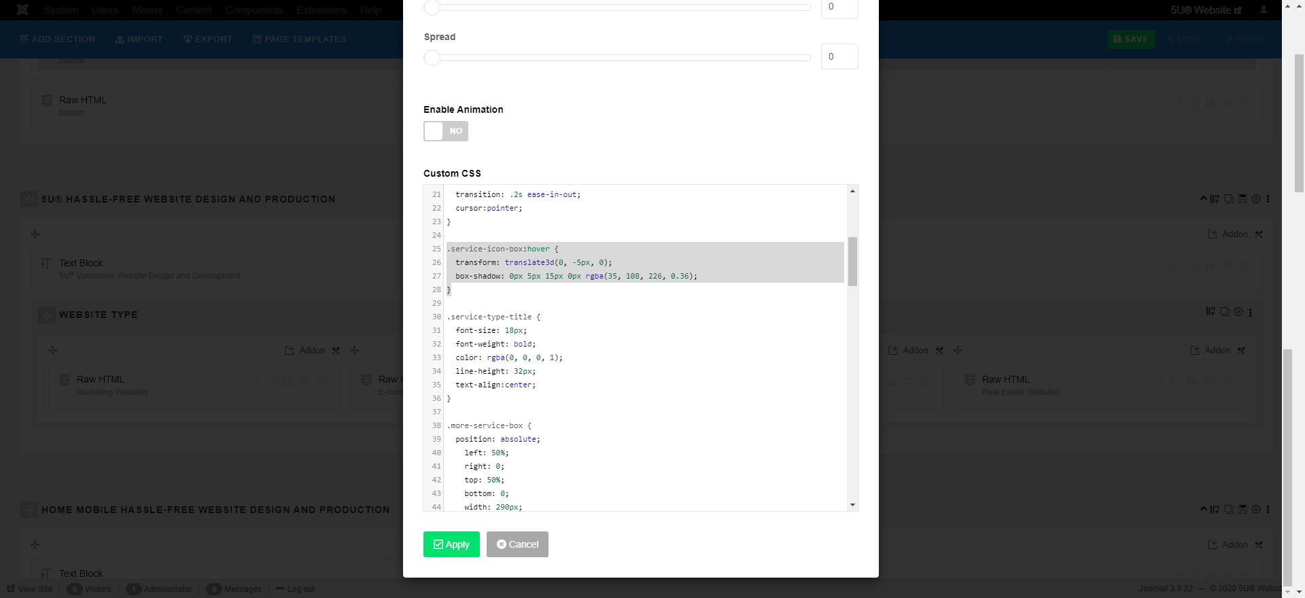Edit the Text Block addon with pencil icon
Viewport: 1305px width, 598px height.
(x=1177, y=266)
